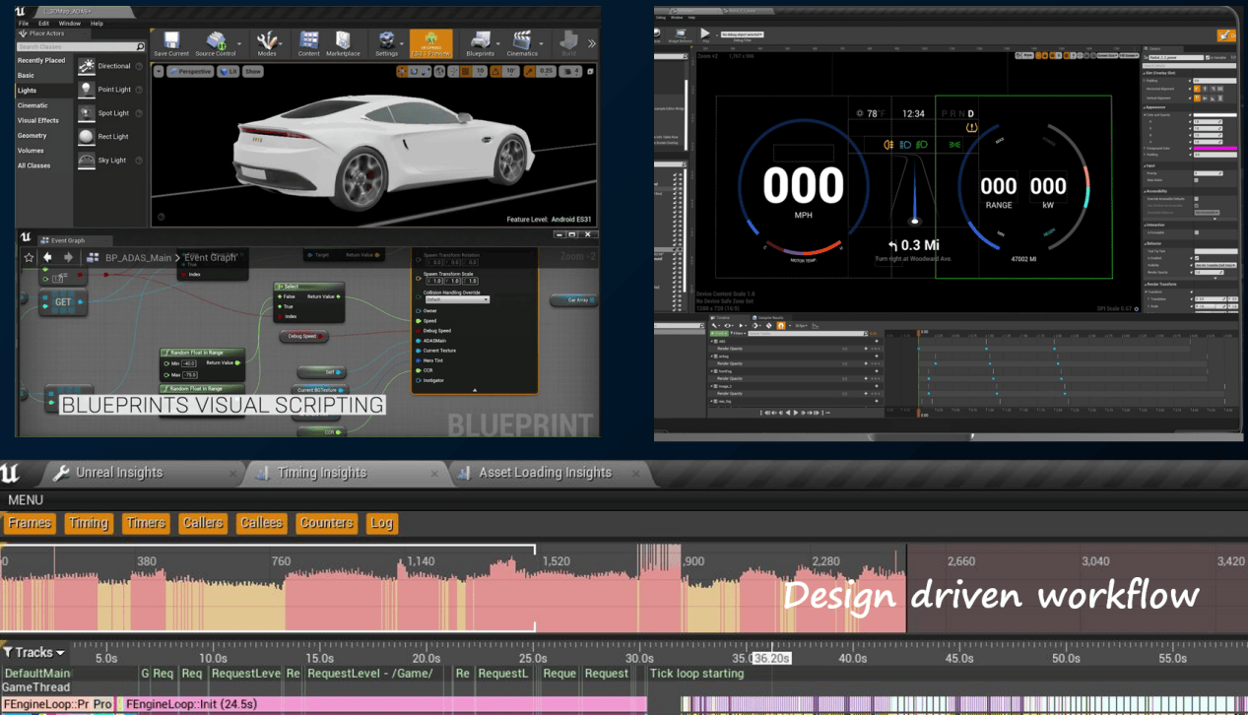Click favorite star in Event Graph
1248x715 pixels.
(x=30, y=257)
